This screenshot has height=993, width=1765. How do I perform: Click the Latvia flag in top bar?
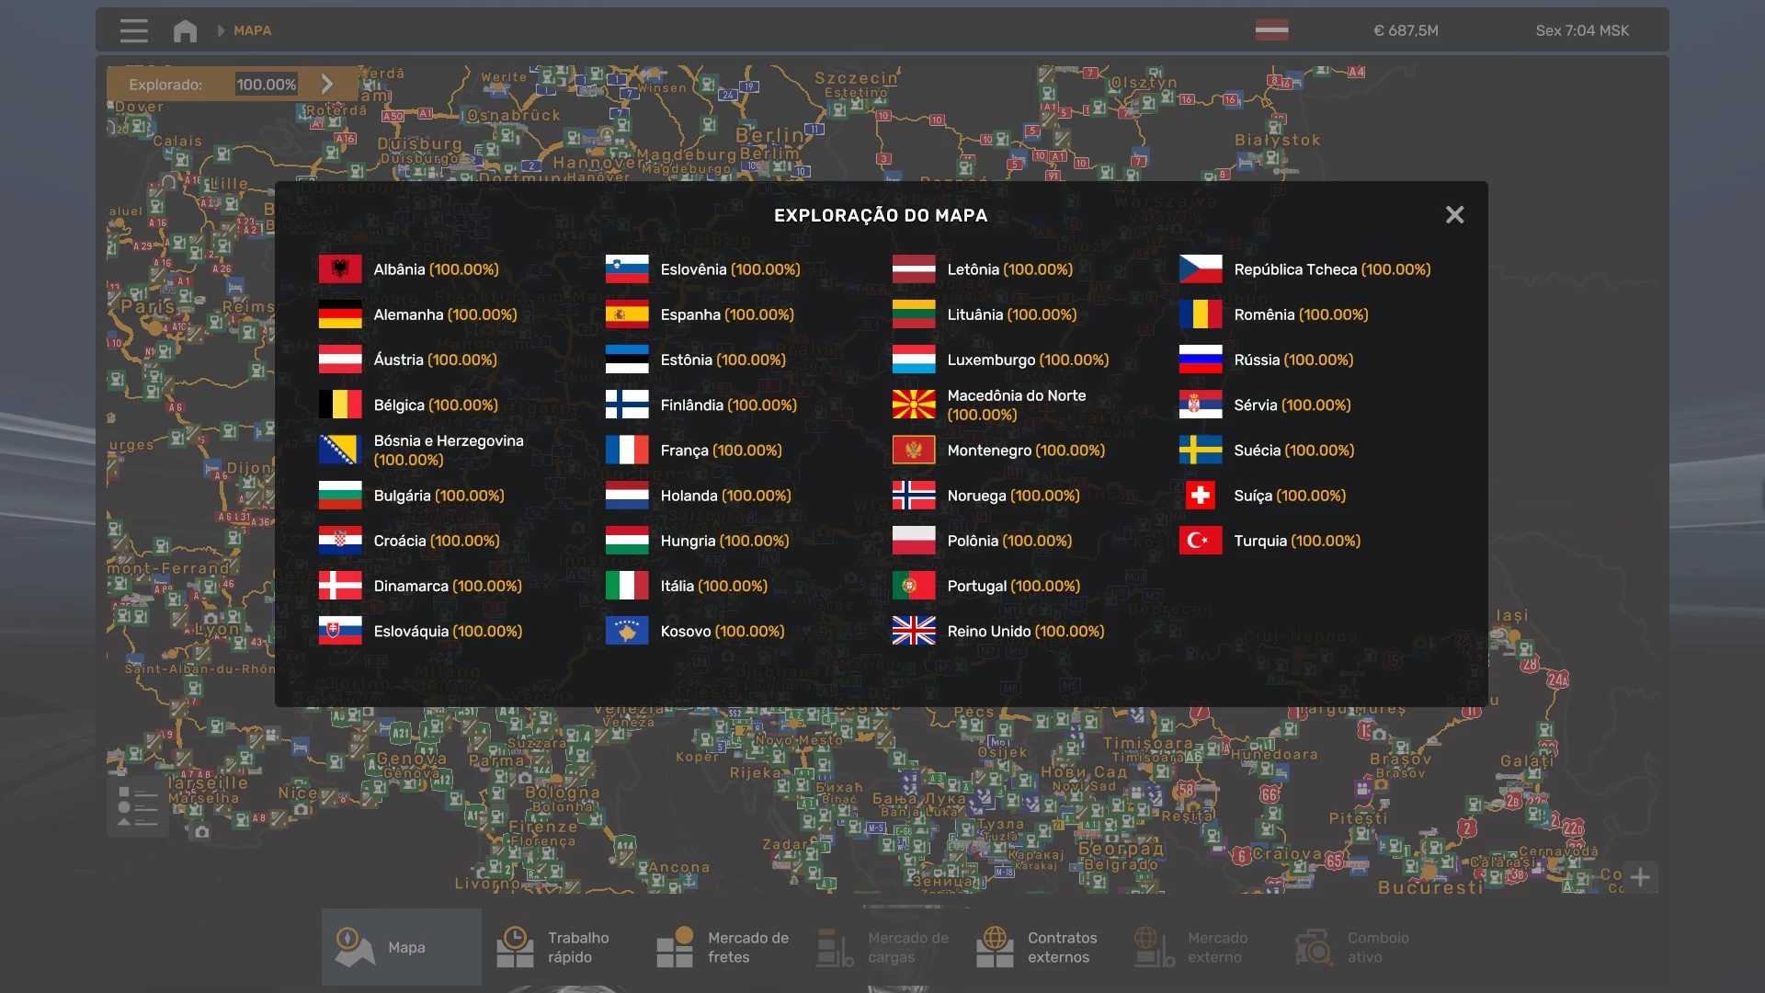(1271, 30)
